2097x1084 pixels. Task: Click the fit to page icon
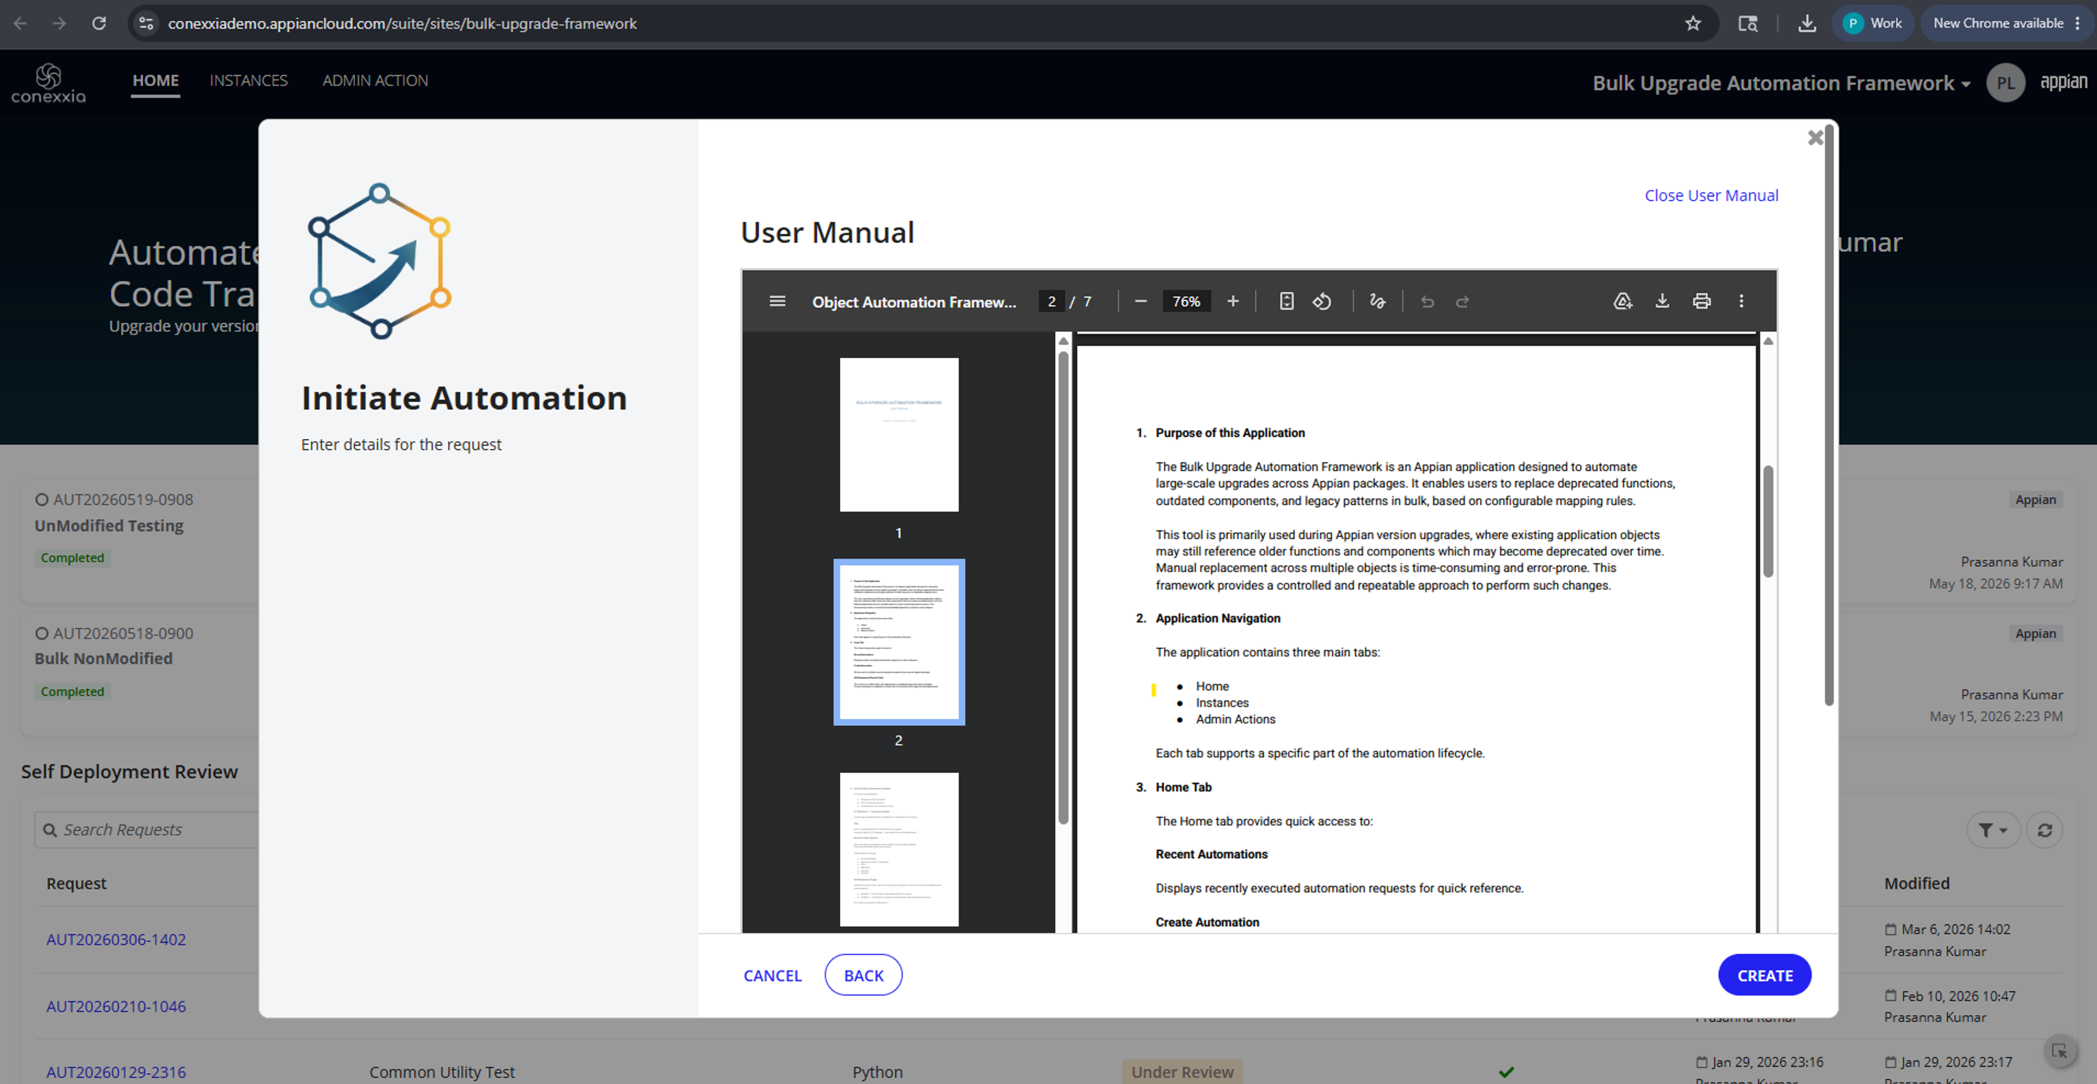pos(1286,301)
